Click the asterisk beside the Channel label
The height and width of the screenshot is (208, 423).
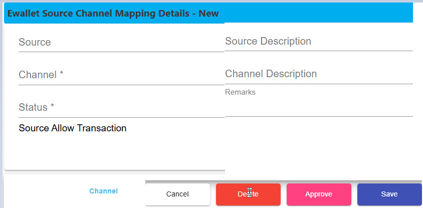coord(62,75)
